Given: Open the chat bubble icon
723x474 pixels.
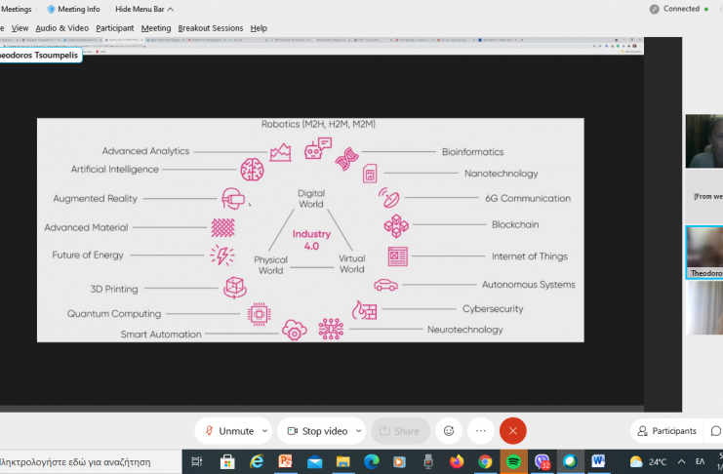Looking at the screenshot, I should pos(716,431).
